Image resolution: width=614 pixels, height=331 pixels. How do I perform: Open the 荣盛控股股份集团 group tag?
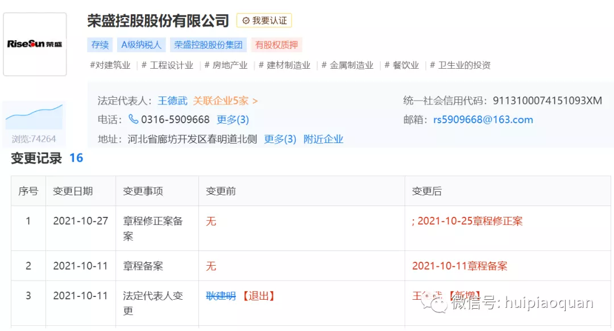(x=208, y=45)
